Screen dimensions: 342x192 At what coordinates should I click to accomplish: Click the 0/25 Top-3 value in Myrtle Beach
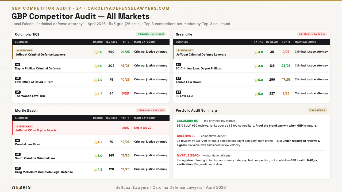click(x=125, y=128)
